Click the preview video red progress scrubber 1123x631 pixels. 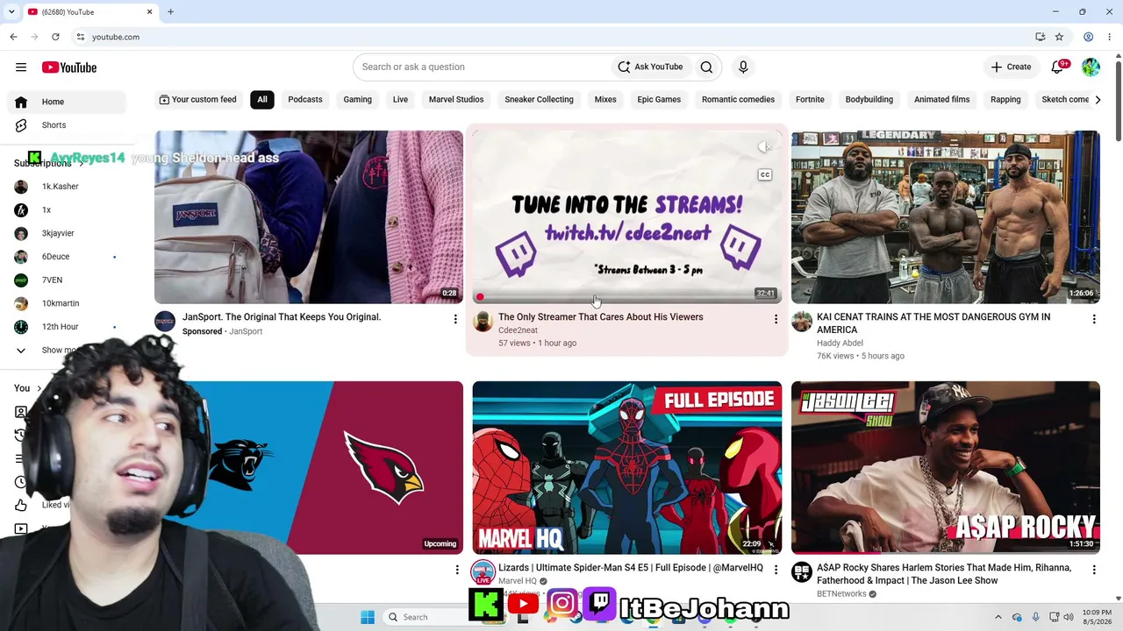pos(480,297)
